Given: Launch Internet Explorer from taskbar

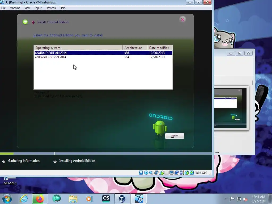Looking at the screenshot, I should (x=24, y=199).
